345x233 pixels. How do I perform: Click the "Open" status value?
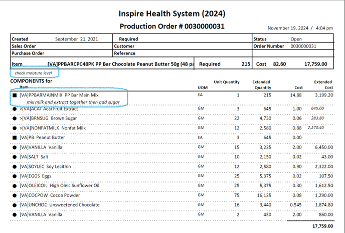296,39
